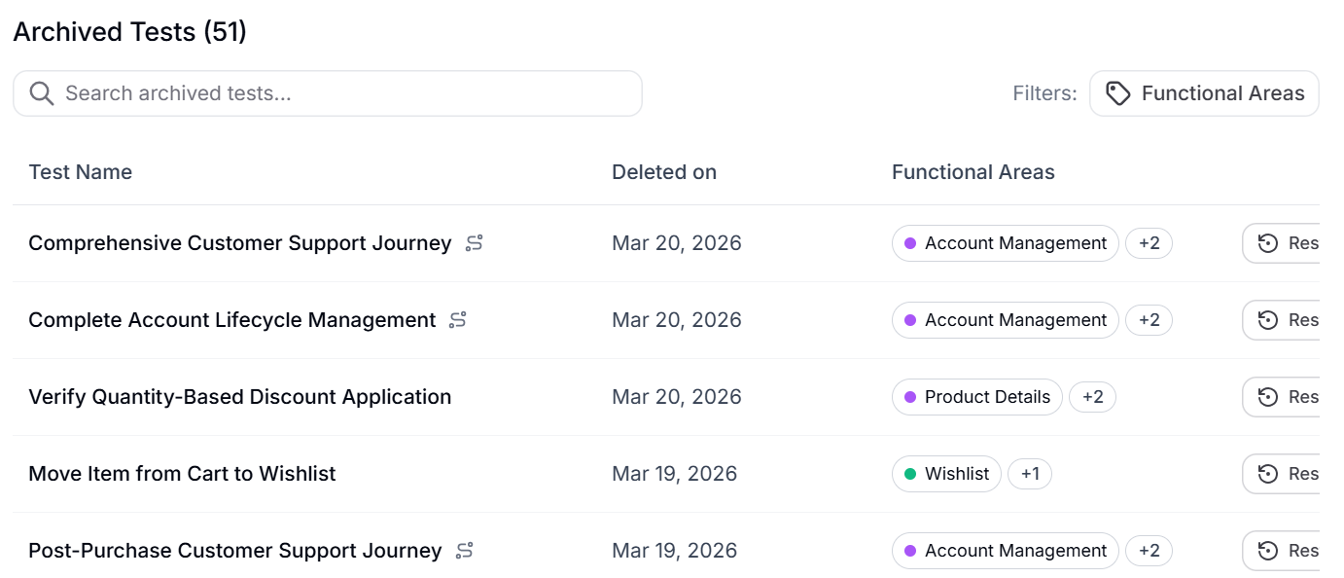Select the Product Details tag
This screenshot has height=578, width=1344.
click(976, 397)
